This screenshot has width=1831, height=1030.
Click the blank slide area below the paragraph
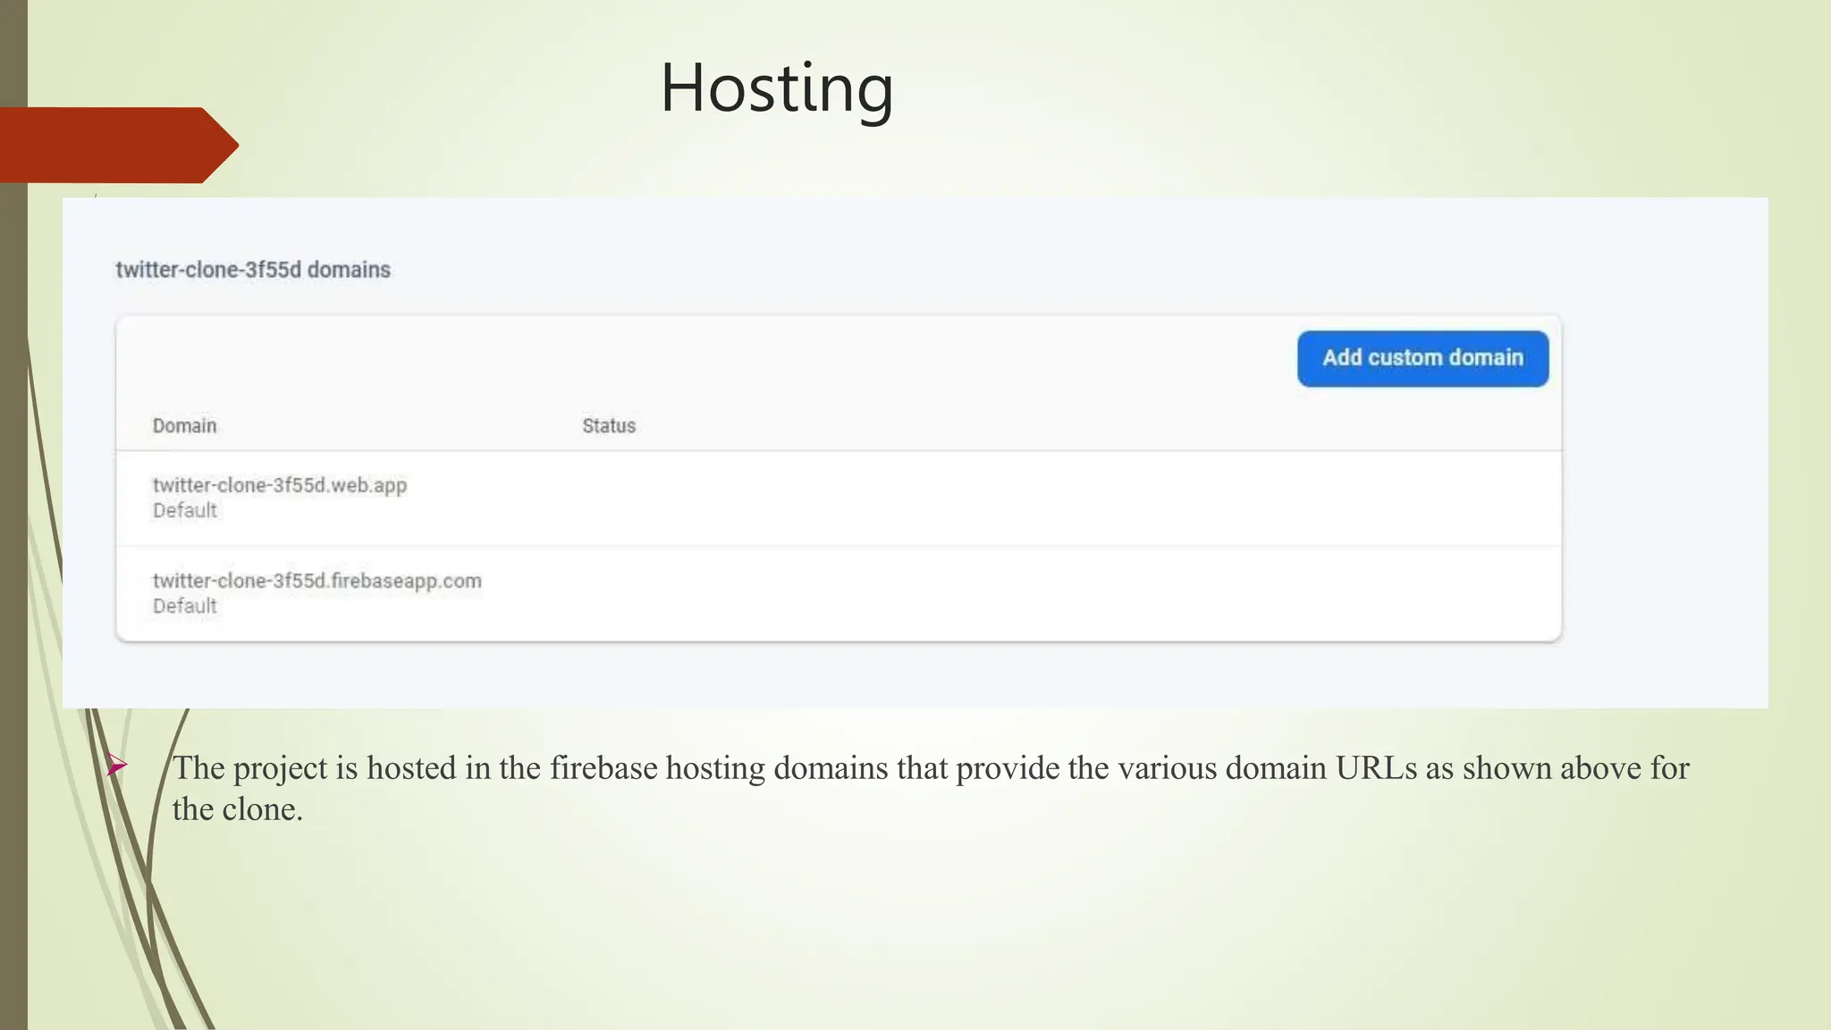[983, 929]
